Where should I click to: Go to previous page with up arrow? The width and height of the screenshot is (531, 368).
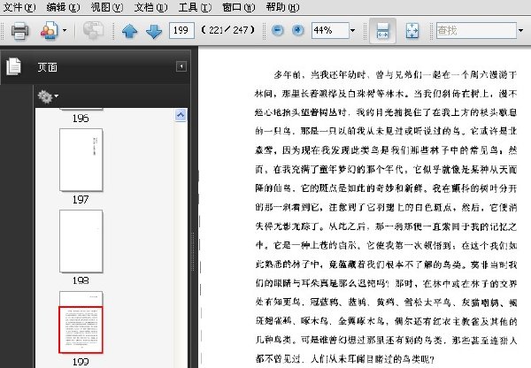point(130,32)
